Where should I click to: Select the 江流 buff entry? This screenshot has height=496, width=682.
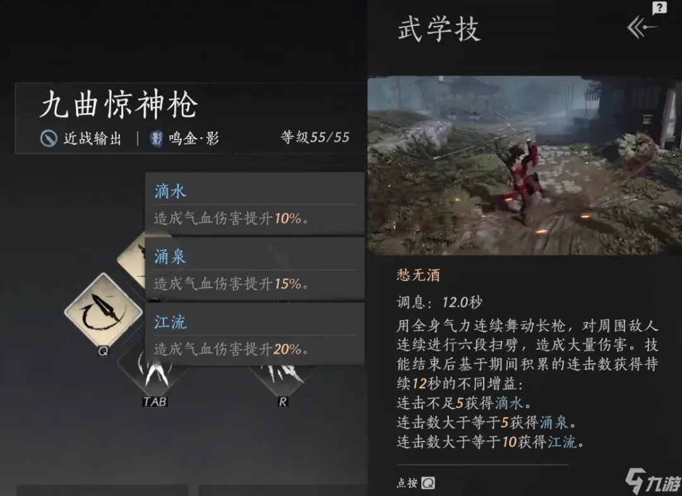(255, 334)
